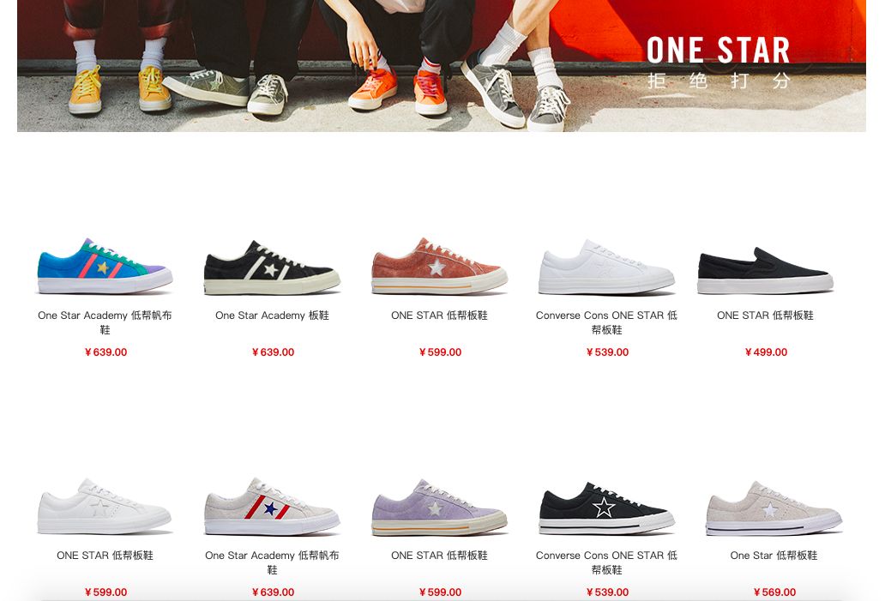The width and height of the screenshot is (885, 601).
Task: Open 'ONE STAR 低帮板鞋' title under lavender shoe
Action: (439, 556)
